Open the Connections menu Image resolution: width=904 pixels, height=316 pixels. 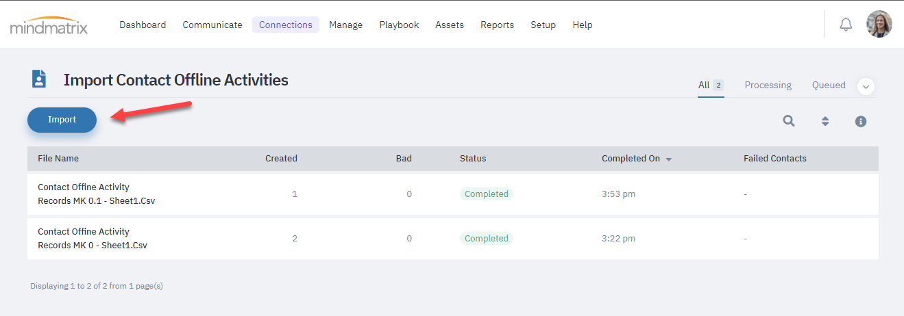(x=286, y=25)
